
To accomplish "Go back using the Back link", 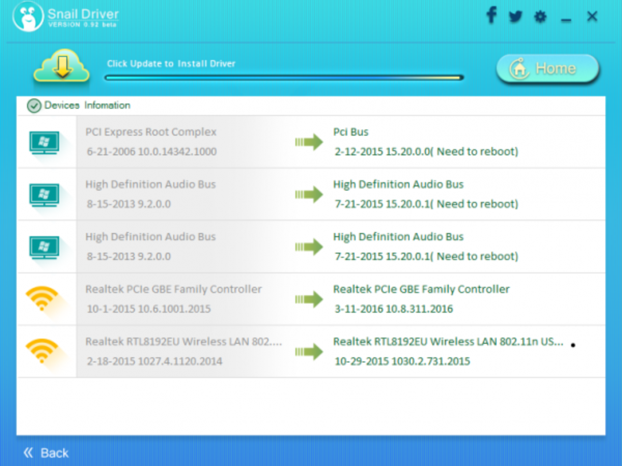I will (46, 453).
